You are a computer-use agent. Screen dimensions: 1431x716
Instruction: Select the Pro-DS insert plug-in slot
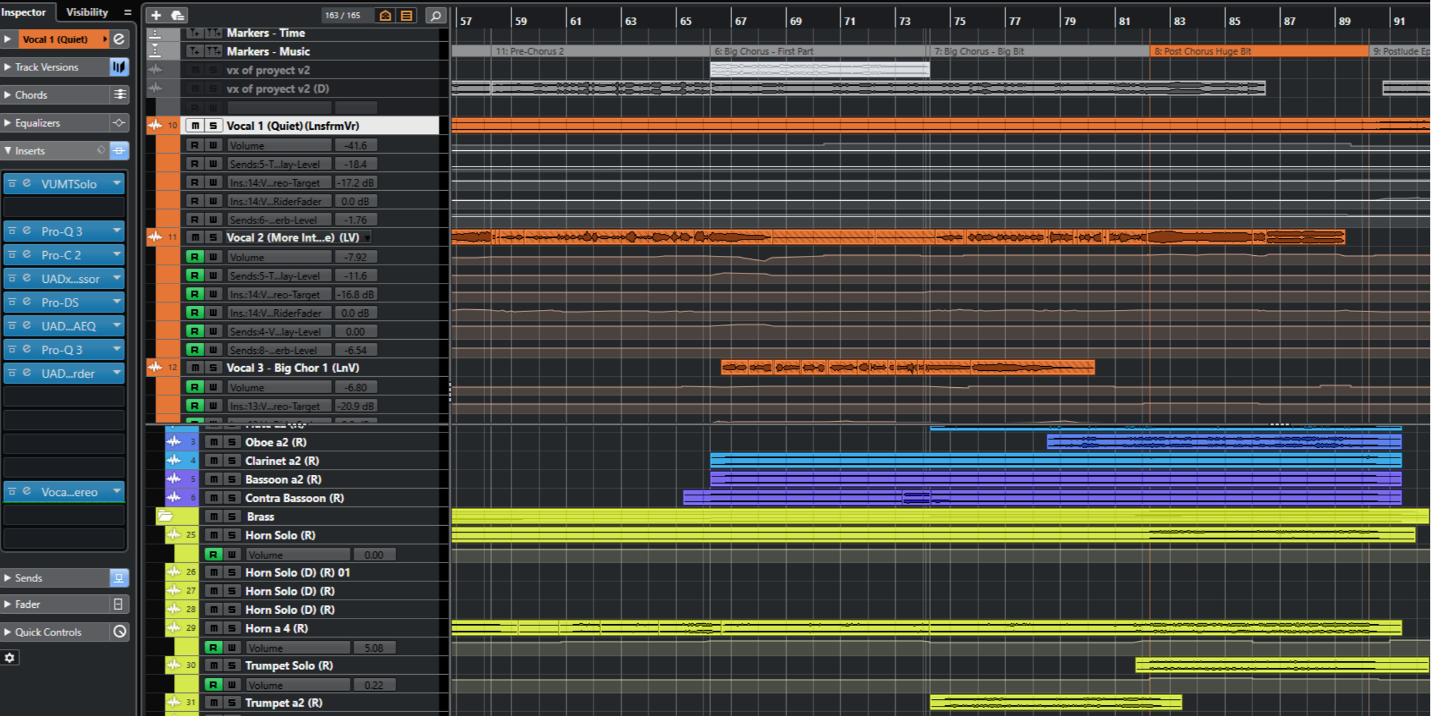61,303
